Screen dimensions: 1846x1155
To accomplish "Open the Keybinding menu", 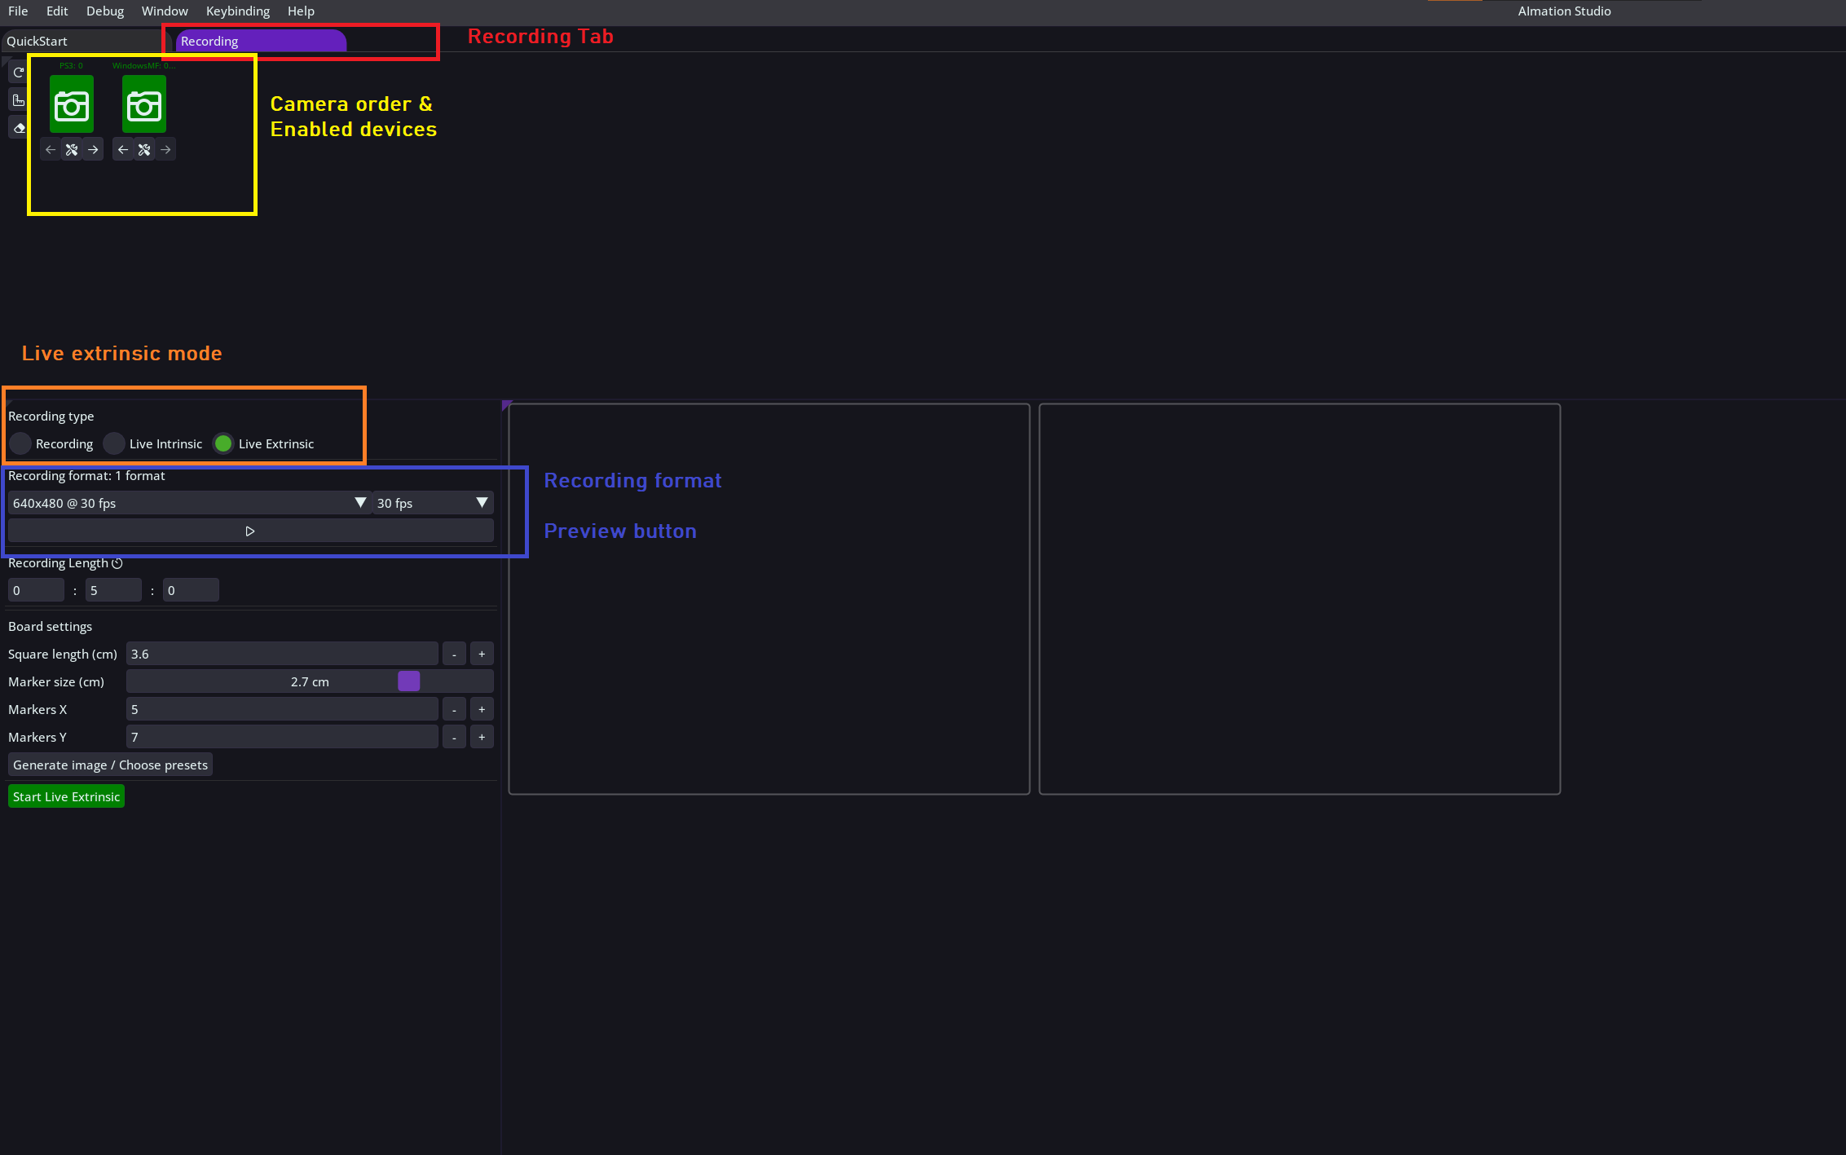I will pos(237,11).
